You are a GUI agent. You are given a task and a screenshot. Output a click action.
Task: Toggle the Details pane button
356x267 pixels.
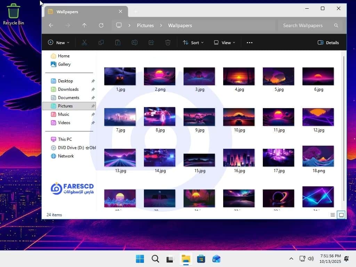pos(328,43)
